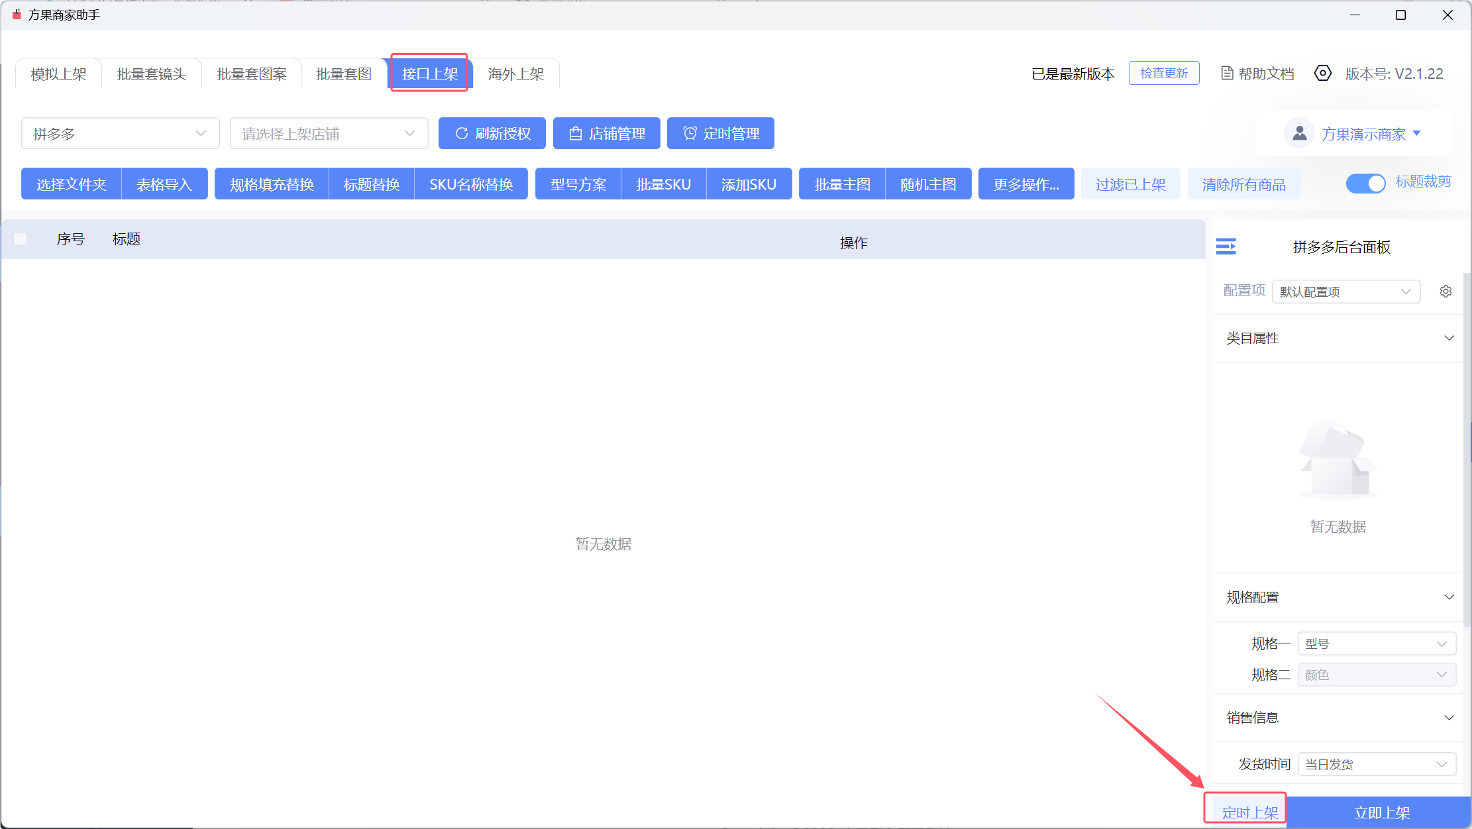
Task: Click the right panel vertical scrollbar
Action: [1467, 451]
